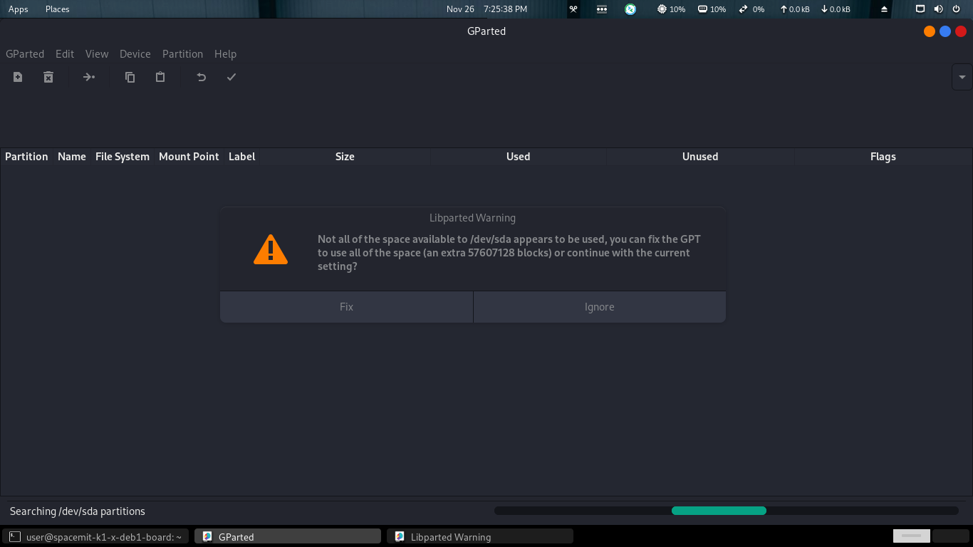Switch to the terminal taskbar window
The image size is (973, 547).
95,537
